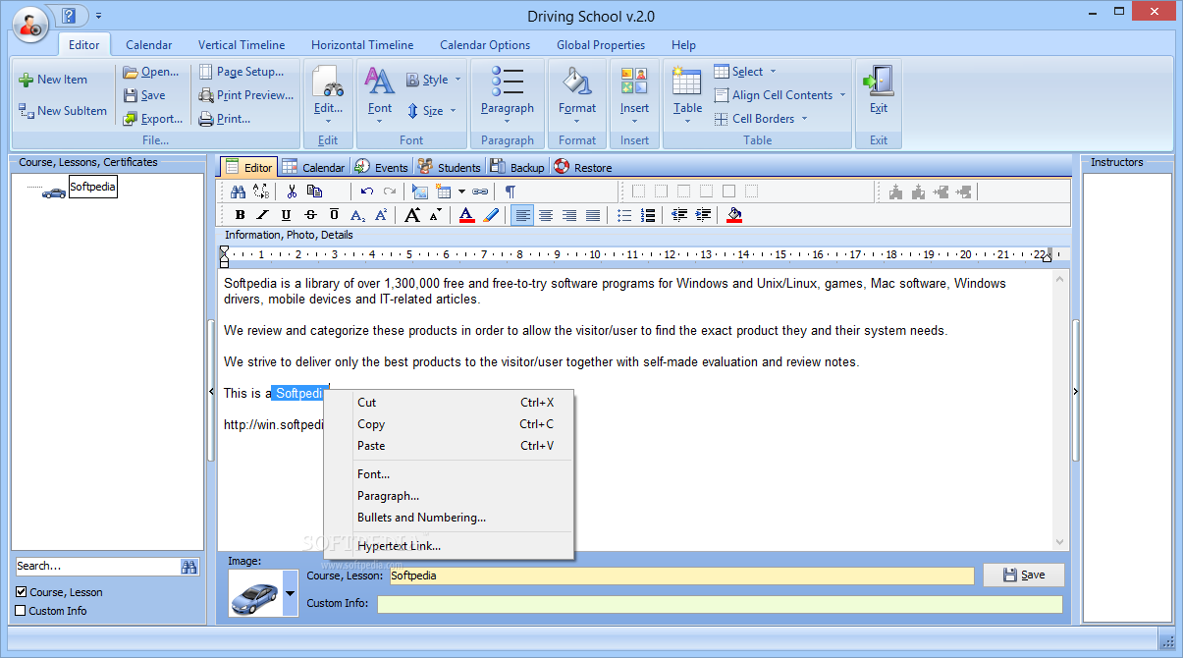Click the Center alignment icon
Viewport: 1183px width, 658px height.
click(x=546, y=215)
